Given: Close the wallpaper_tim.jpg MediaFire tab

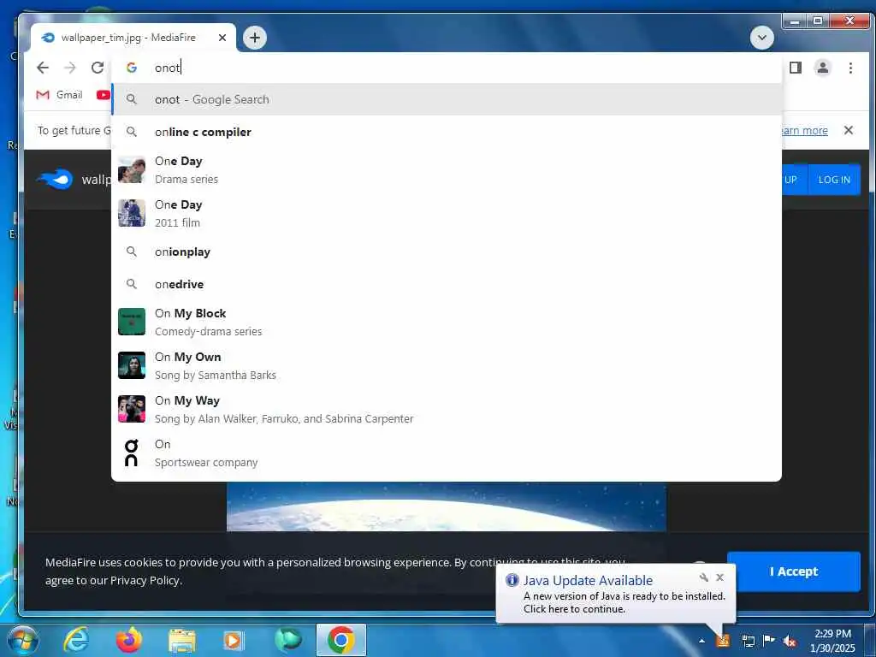Looking at the screenshot, I should coord(222,38).
